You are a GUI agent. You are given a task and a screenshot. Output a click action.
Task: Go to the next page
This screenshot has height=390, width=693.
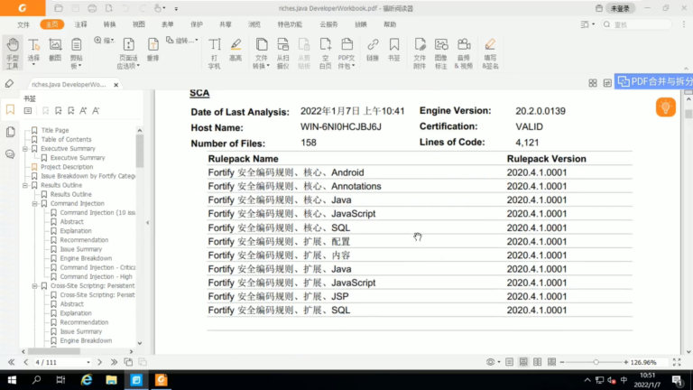pos(99,362)
